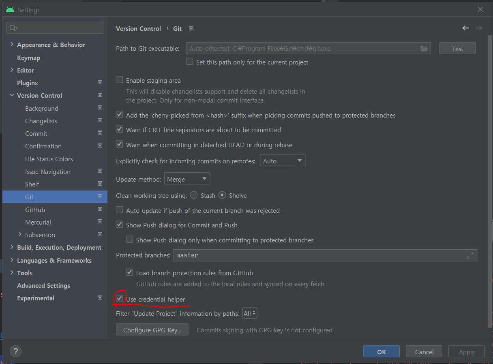This screenshot has width=493, height=364.
Task: Click project icon next to GitHub row
Action: [x=100, y=209]
